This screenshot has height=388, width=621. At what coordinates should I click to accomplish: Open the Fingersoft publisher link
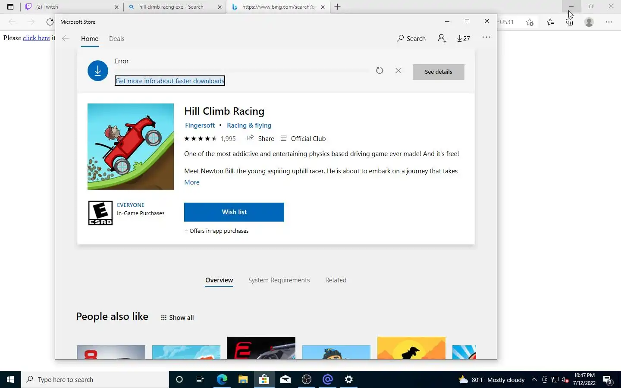tap(200, 125)
